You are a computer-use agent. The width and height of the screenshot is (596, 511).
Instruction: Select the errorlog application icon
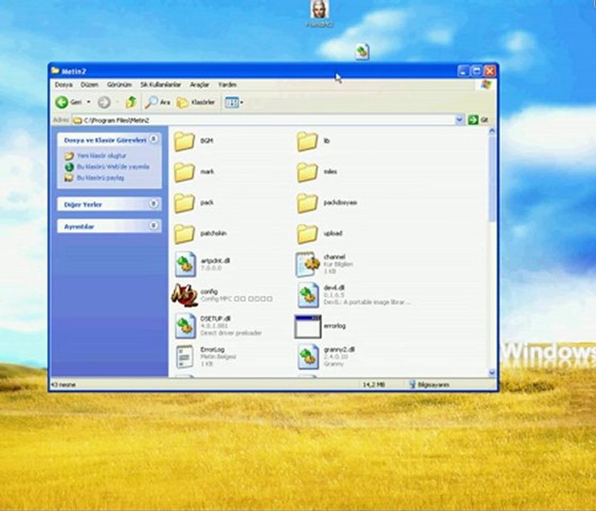coord(308,326)
